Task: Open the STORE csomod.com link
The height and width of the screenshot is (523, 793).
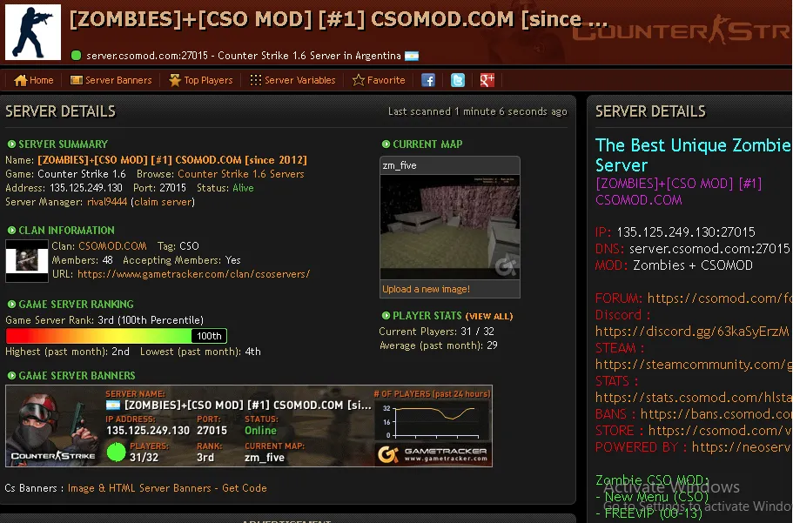Action: (720, 431)
